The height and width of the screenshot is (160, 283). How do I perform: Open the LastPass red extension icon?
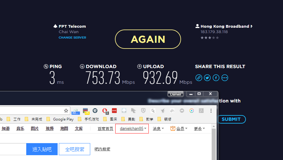pos(114,111)
